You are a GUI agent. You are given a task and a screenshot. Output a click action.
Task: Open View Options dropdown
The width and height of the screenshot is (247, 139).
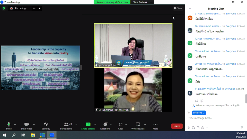(x=142, y=2)
